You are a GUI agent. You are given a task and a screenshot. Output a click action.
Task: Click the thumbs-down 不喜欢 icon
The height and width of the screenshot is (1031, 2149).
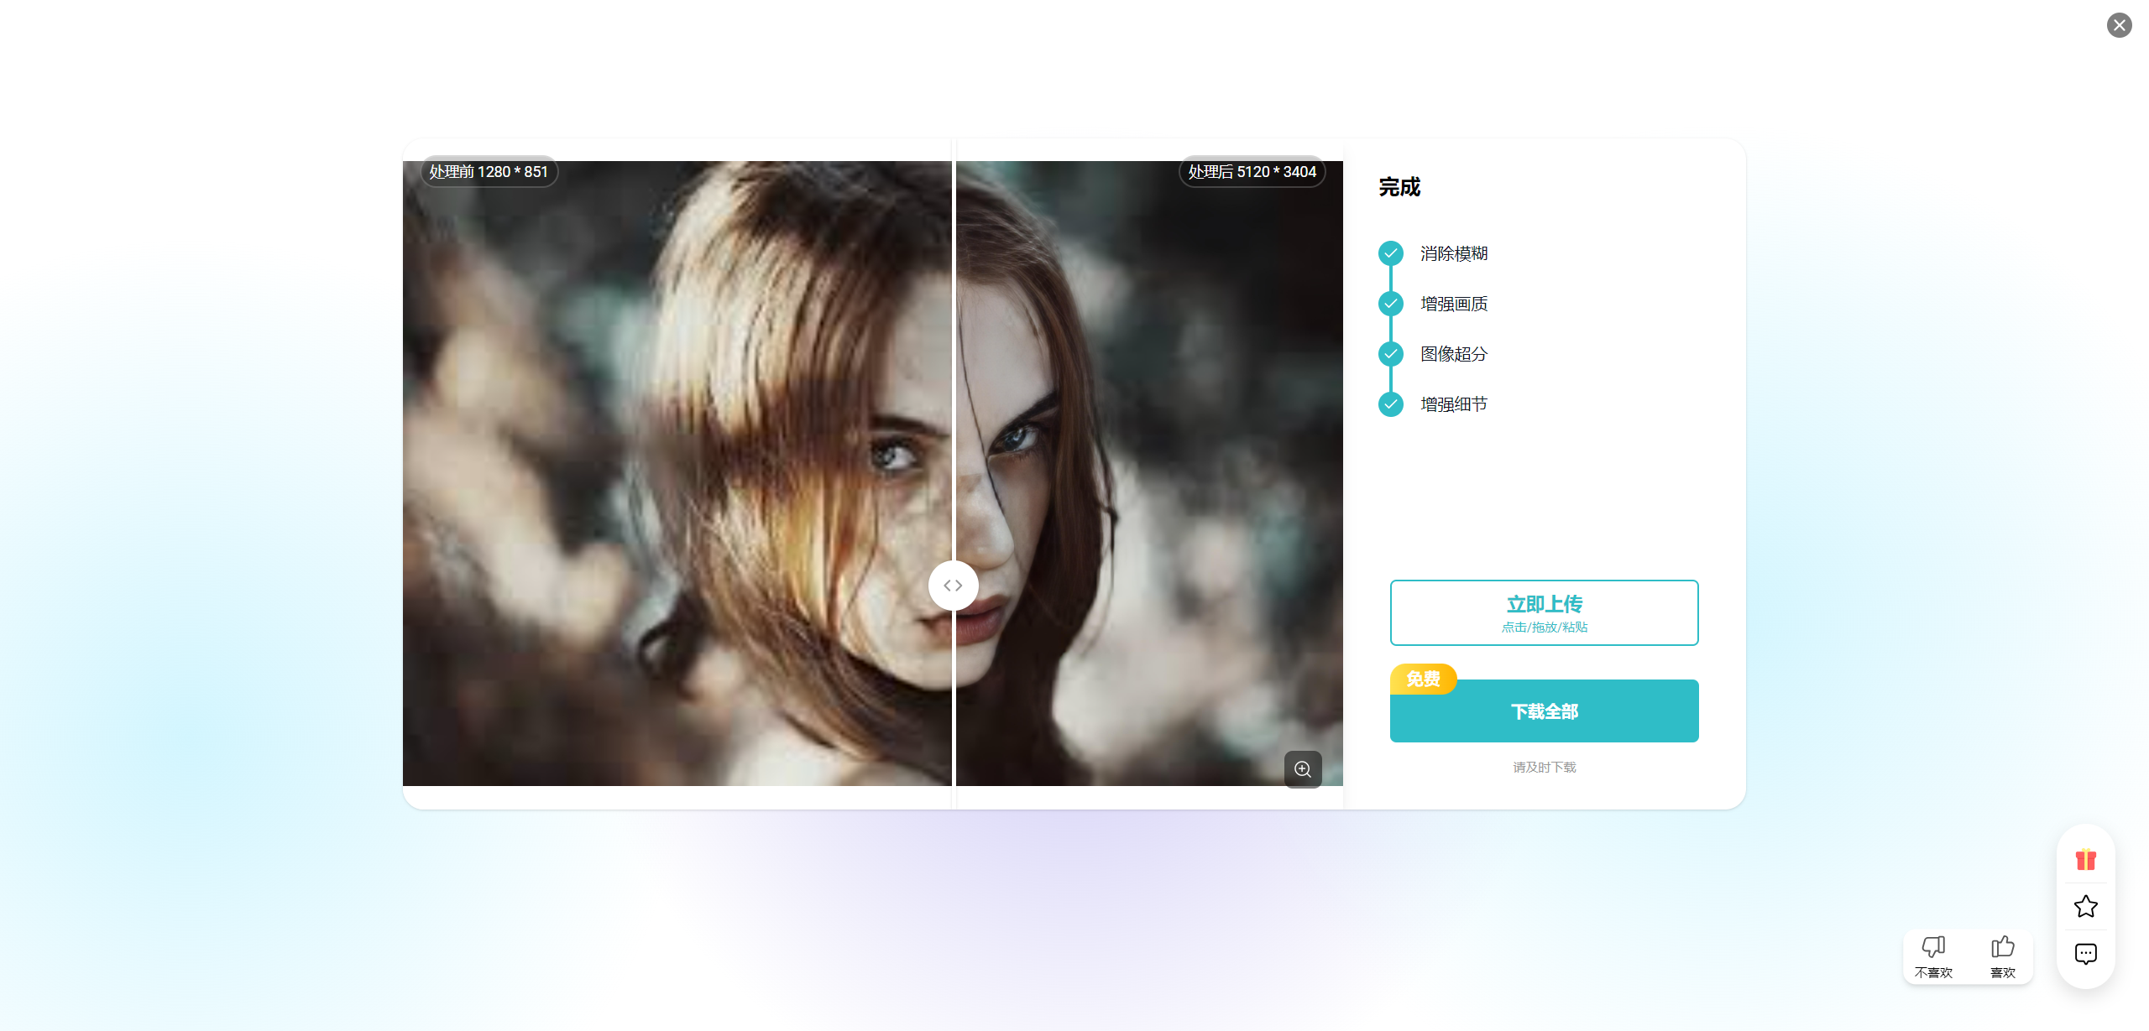point(1933,947)
